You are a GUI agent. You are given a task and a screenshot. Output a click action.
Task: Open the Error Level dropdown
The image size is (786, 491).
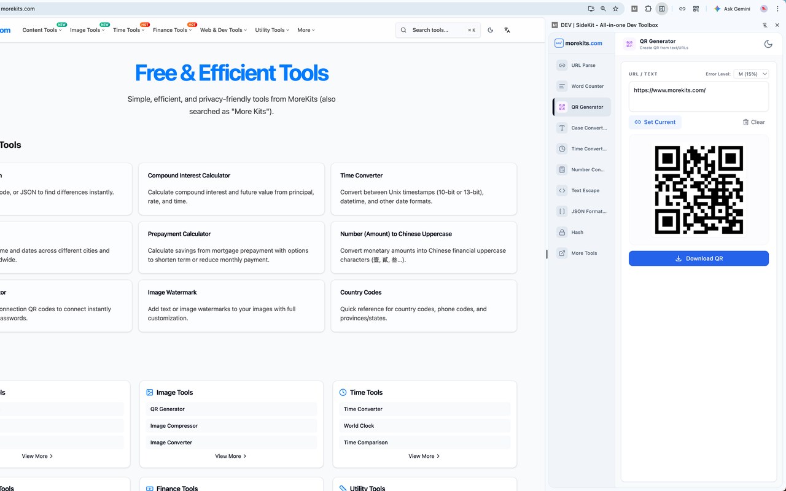752,74
